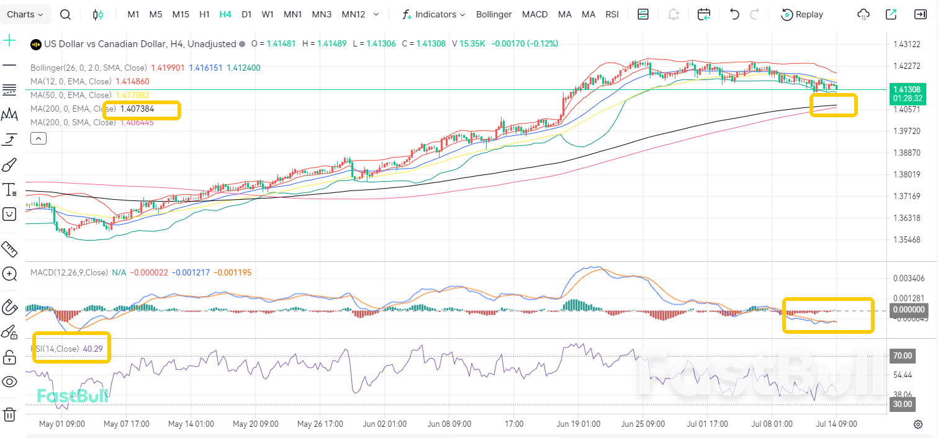This screenshot has width=938, height=438.
Task: Select the Brush drawing tool
Action: 9,164
